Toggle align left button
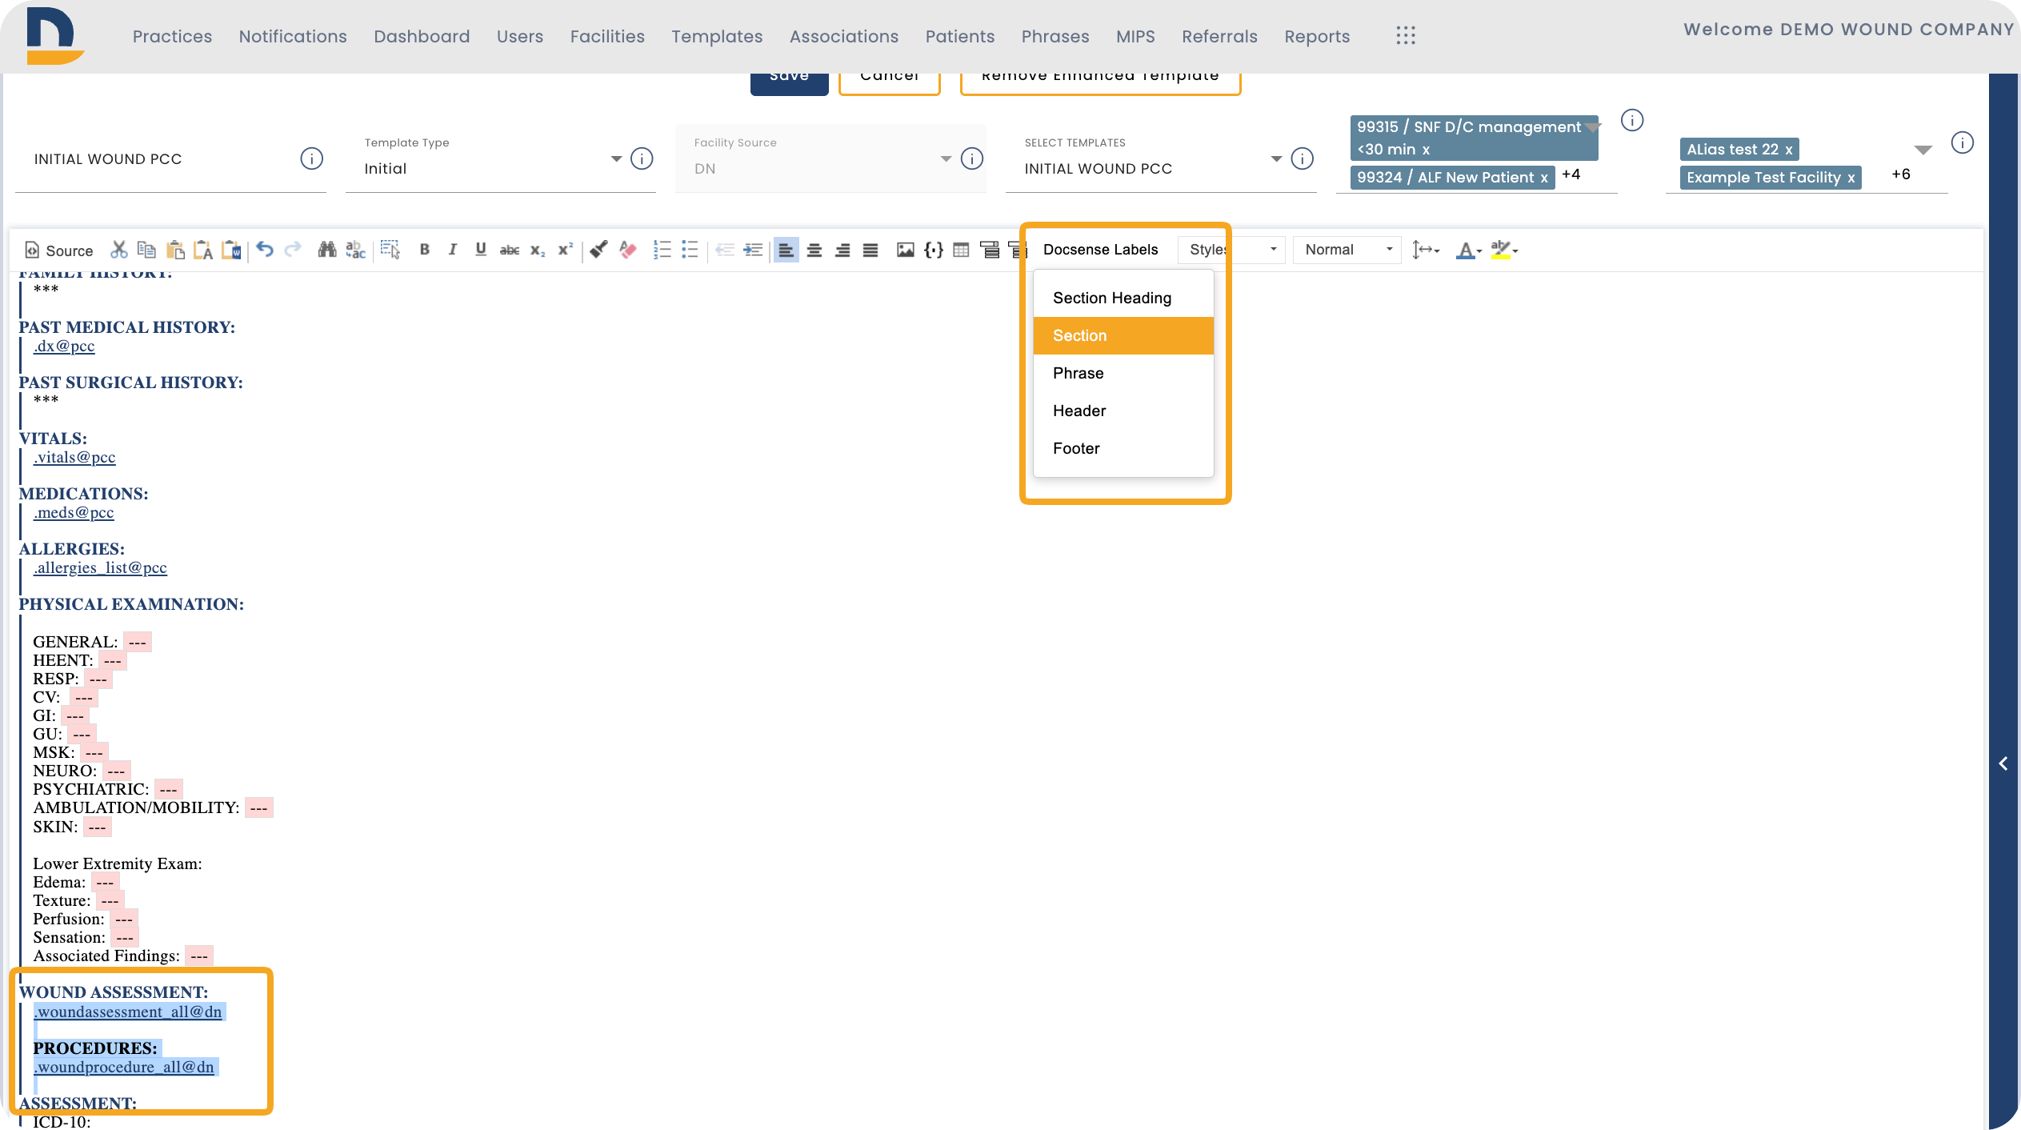The width and height of the screenshot is (2021, 1130). 786,250
